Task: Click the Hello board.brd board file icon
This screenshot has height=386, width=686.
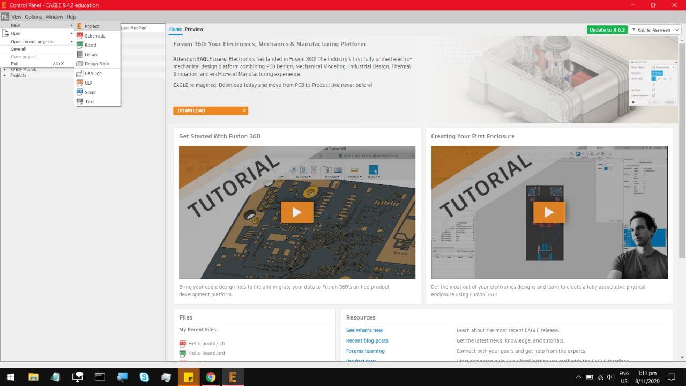Action: pos(182,353)
